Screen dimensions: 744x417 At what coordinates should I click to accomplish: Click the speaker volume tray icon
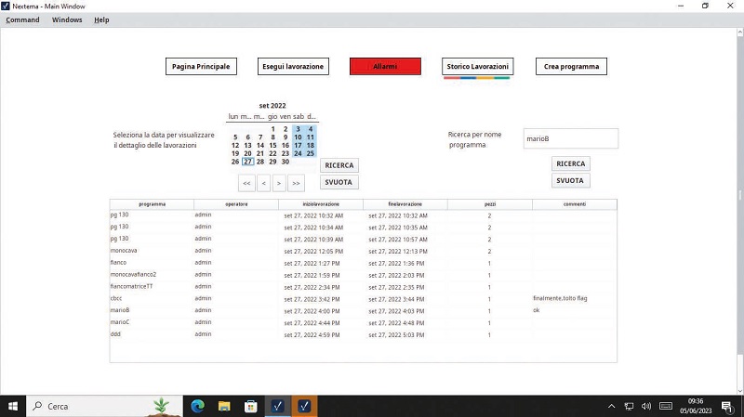646,406
